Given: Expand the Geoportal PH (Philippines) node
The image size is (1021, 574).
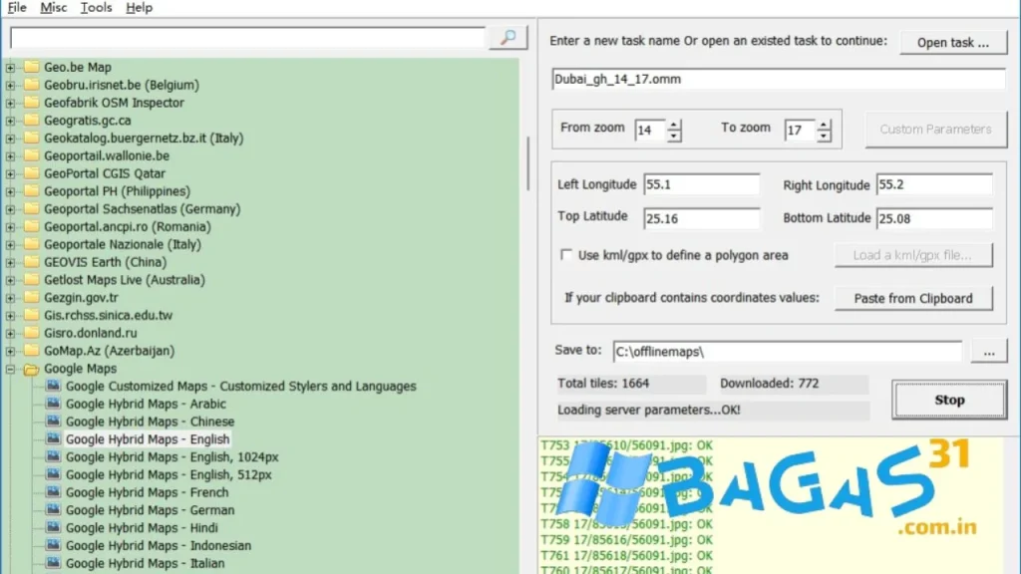Looking at the screenshot, I should pos(11,191).
